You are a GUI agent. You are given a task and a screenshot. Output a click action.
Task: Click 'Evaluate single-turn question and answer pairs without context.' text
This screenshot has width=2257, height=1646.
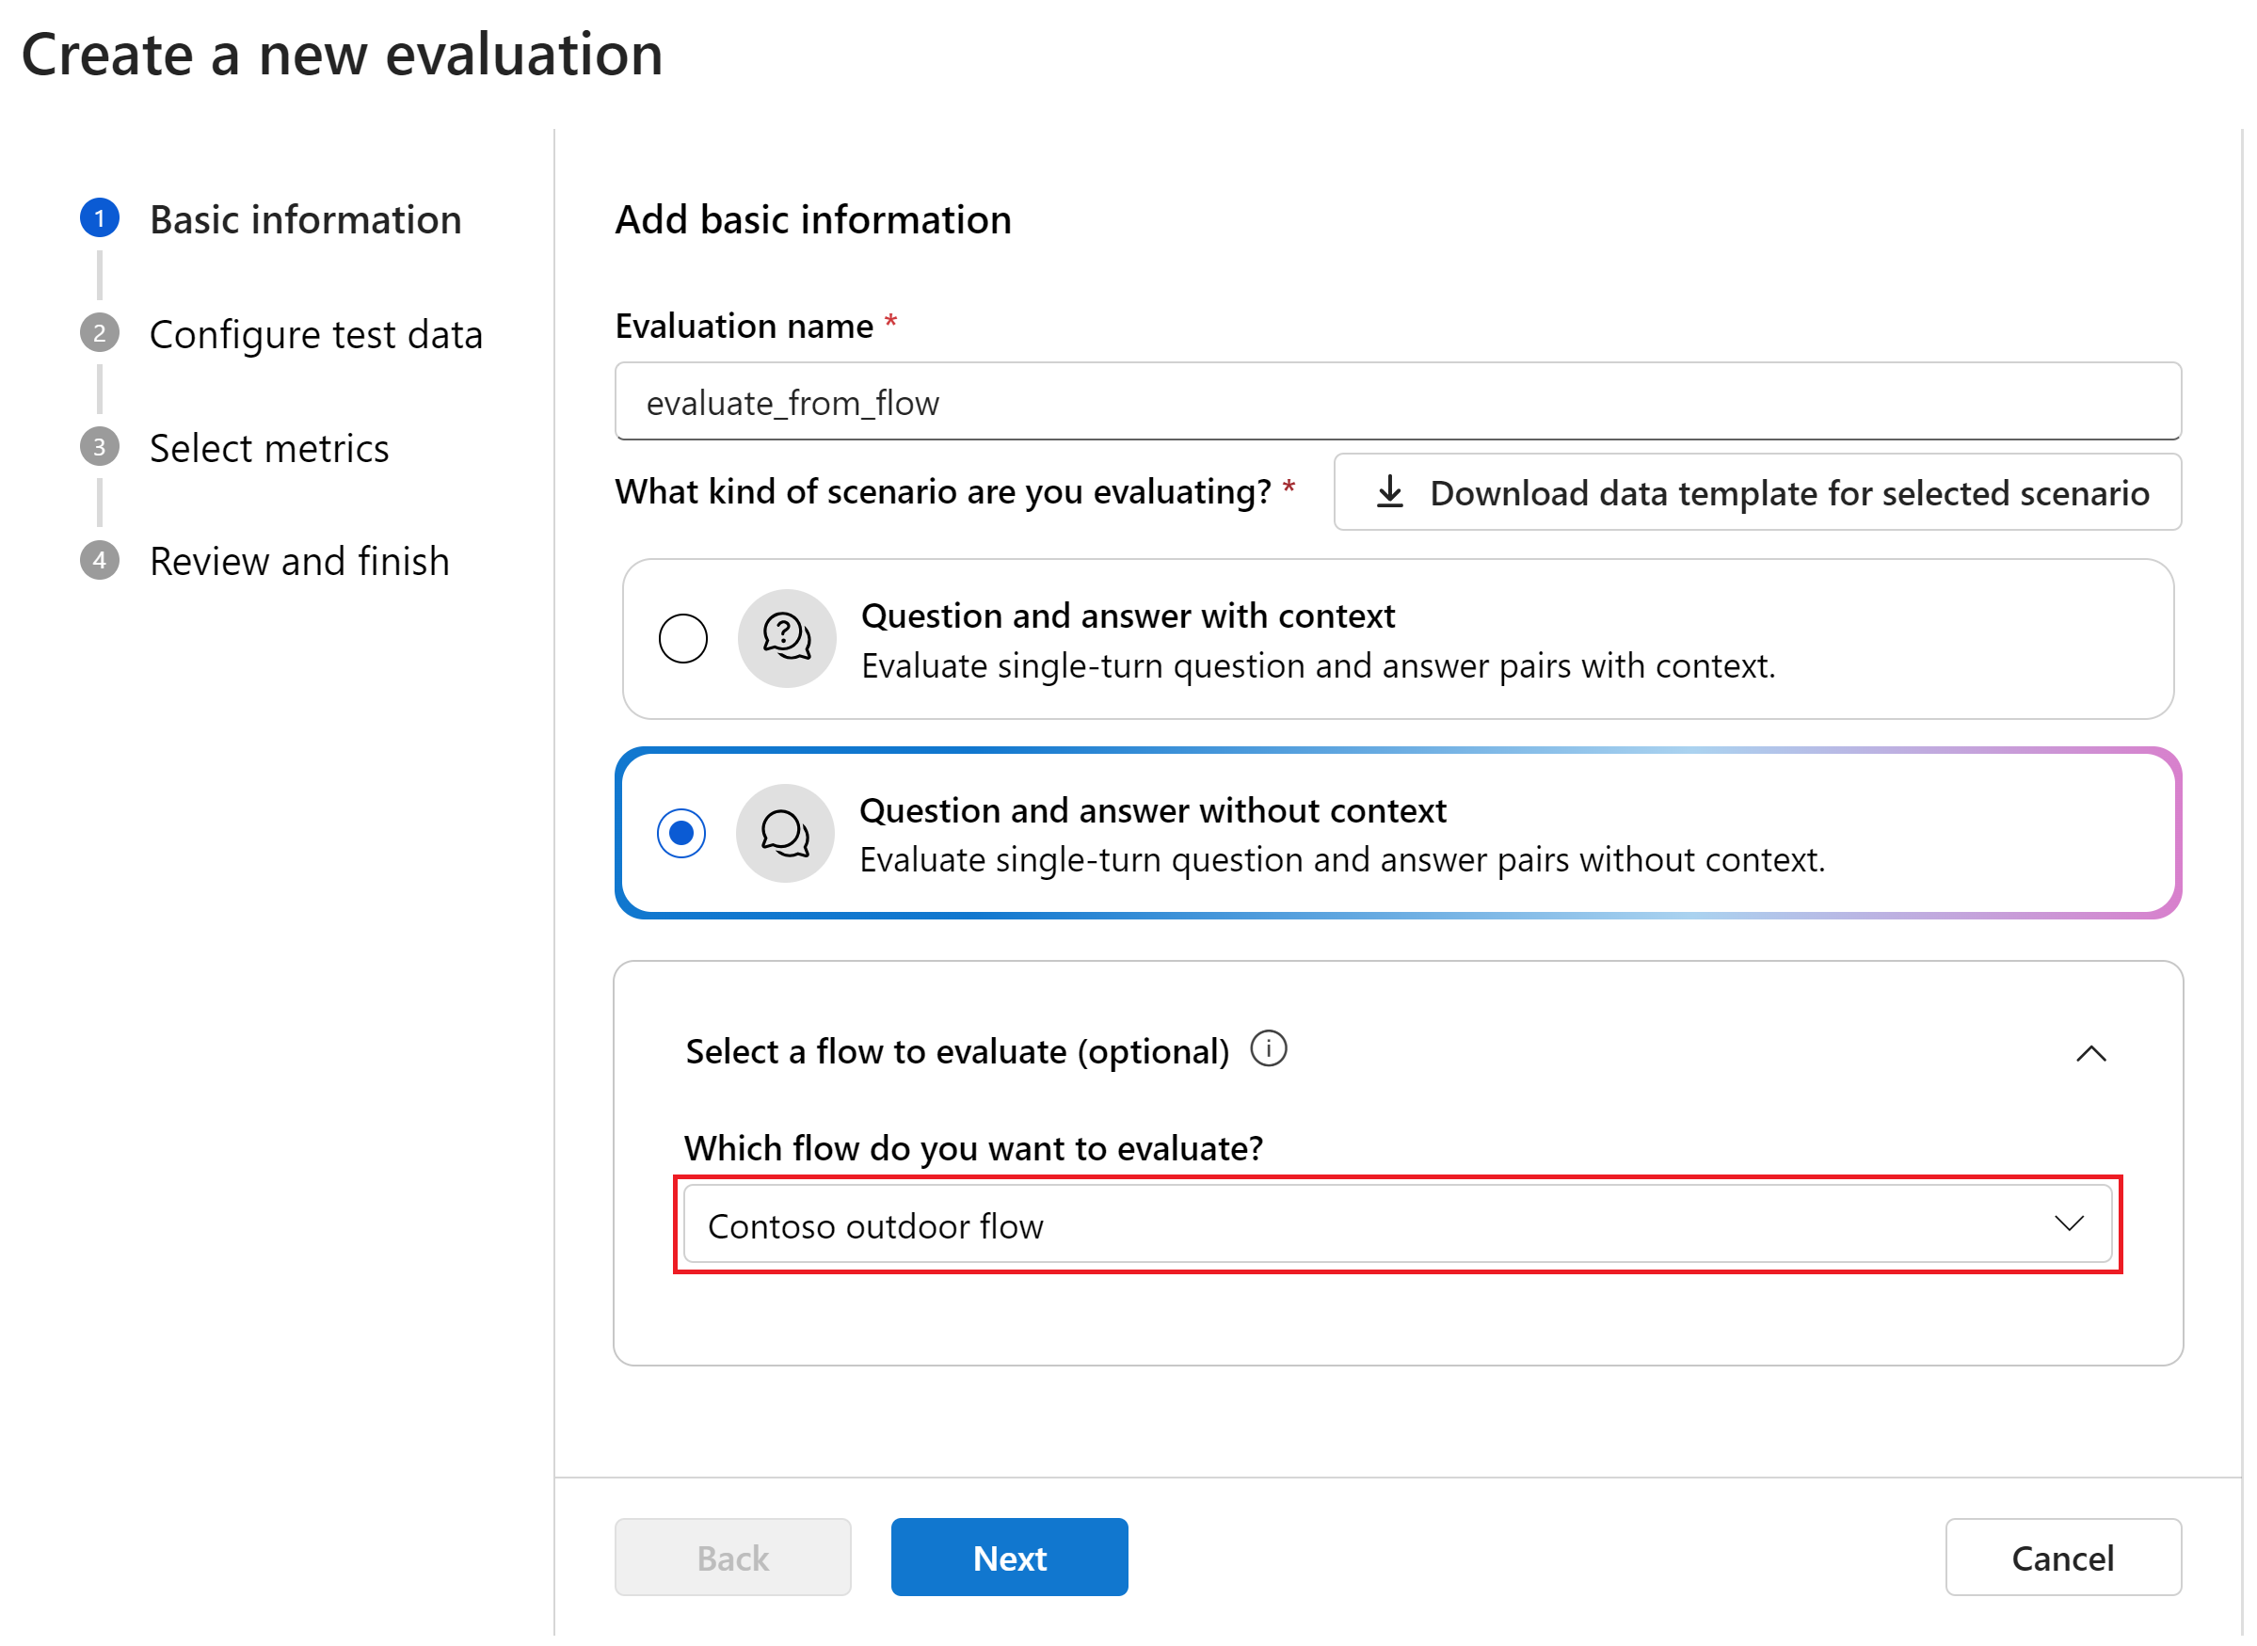pos(1342,860)
